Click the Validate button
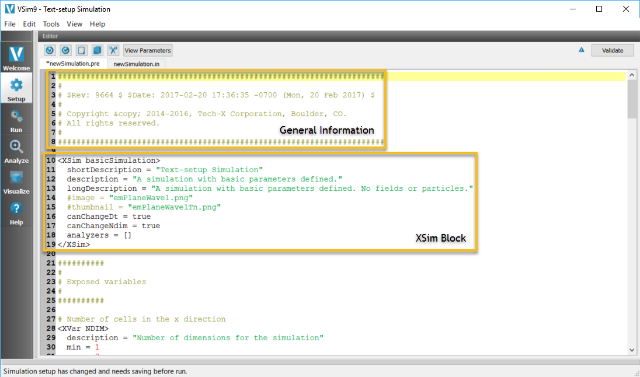Screen dimensions: 640x377 (x=613, y=50)
